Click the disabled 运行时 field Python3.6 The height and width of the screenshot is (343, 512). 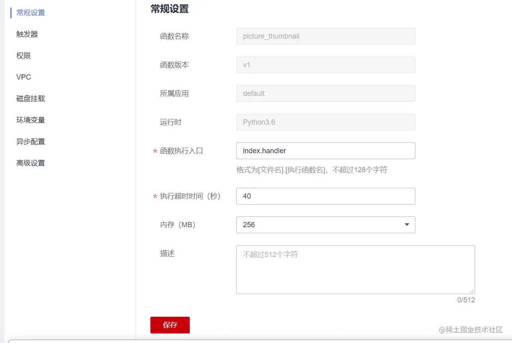(325, 122)
